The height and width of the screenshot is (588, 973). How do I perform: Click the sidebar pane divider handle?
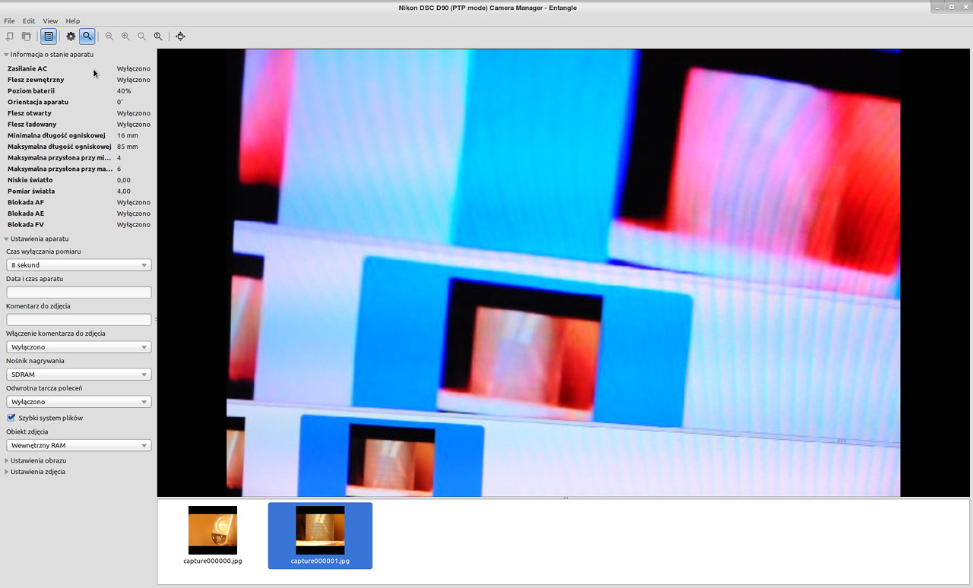155,319
